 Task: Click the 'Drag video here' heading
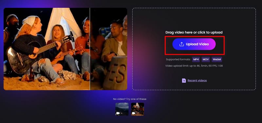click(x=194, y=32)
